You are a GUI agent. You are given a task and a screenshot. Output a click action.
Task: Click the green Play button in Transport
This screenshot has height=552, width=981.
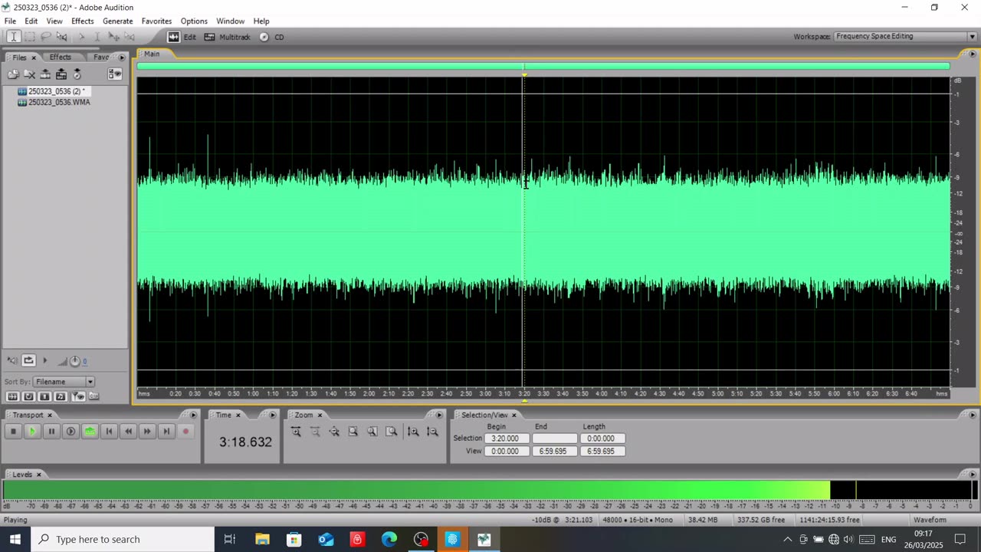pos(32,432)
